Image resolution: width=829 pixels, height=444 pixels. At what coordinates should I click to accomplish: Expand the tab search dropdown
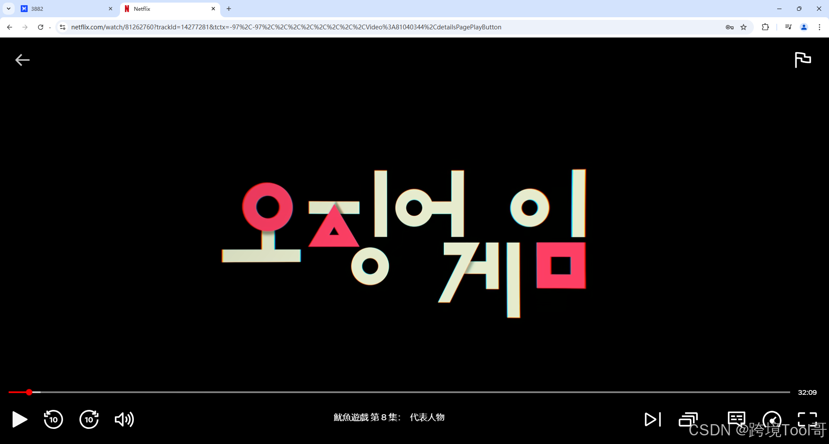pyautogui.click(x=9, y=9)
